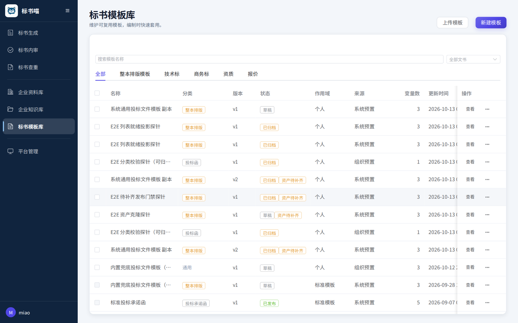The width and height of the screenshot is (518, 323).
Task: Open 企业知识库 folder icon in sidebar
Action: coord(10,109)
